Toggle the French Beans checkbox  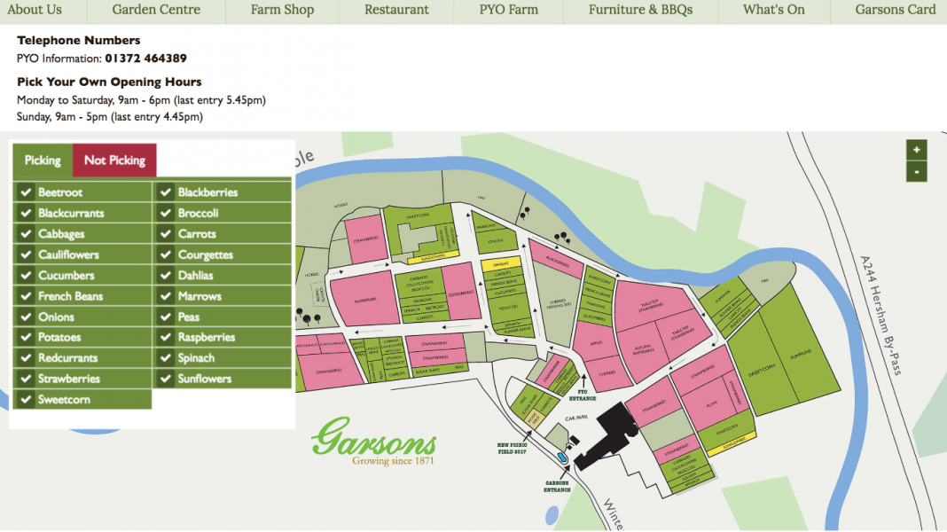26,296
